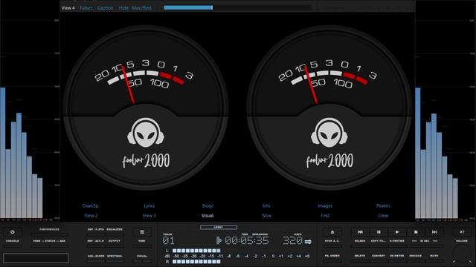The height and width of the screenshot is (267, 476).
Task: Switch to the Biogr. panel
Action: (x=208, y=206)
